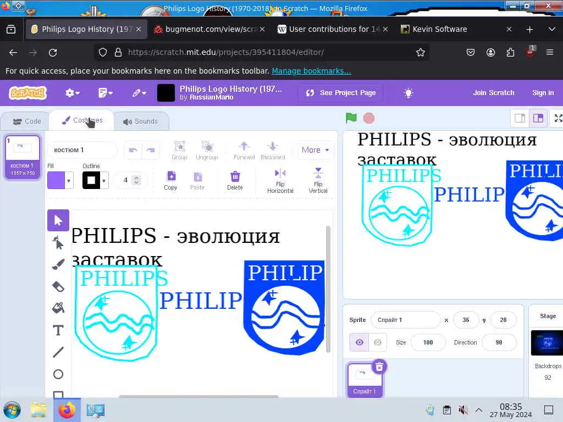
Task: Show the sprite with eye icon
Action: pyautogui.click(x=359, y=342)
